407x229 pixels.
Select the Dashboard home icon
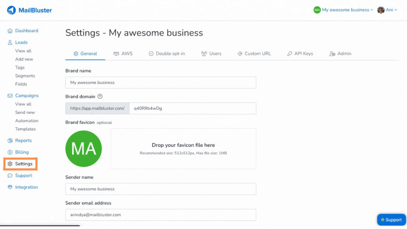(x=10, y=31)
